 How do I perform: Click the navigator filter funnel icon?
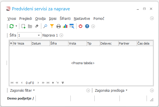pyautogui.click(x=63, y=83)
